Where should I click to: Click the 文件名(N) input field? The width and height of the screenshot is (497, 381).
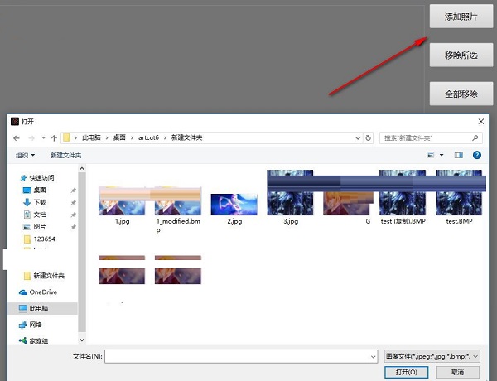click(241, 357)
